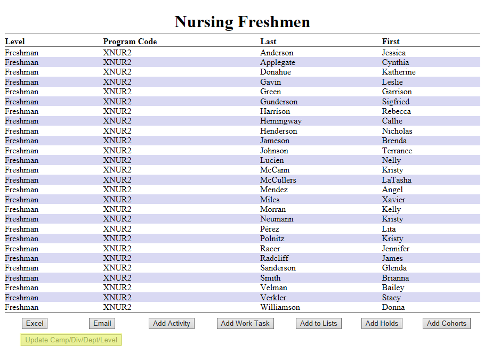Image resolution: width=484 pixels, height=353 pixels.
Task: Click the Add Holds button
Action: [382, 323]
